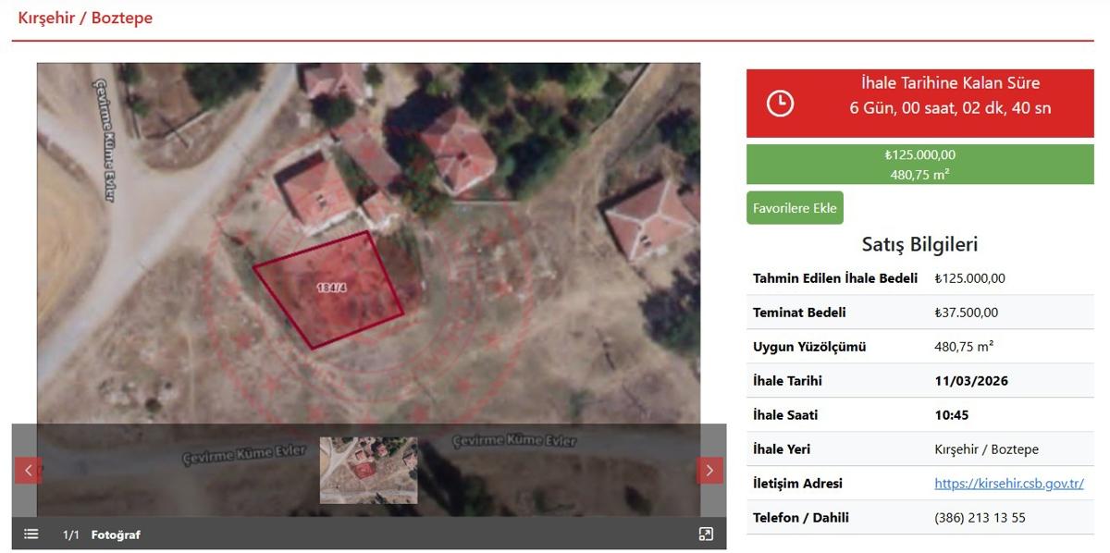The height and width of the screenshot is (553, 1110).
Task: Click the clock icon in red countdown banner
Action: 780,103
